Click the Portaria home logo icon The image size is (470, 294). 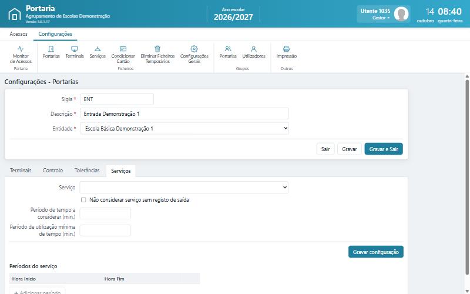point(14,14)
